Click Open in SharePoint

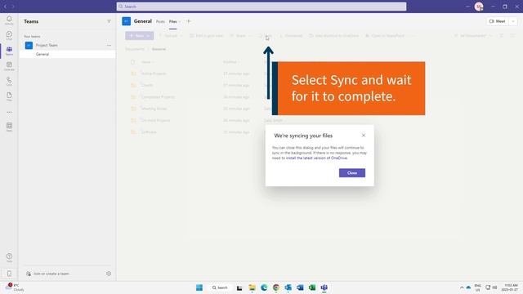pyautogui.click(x=385, y=36)
